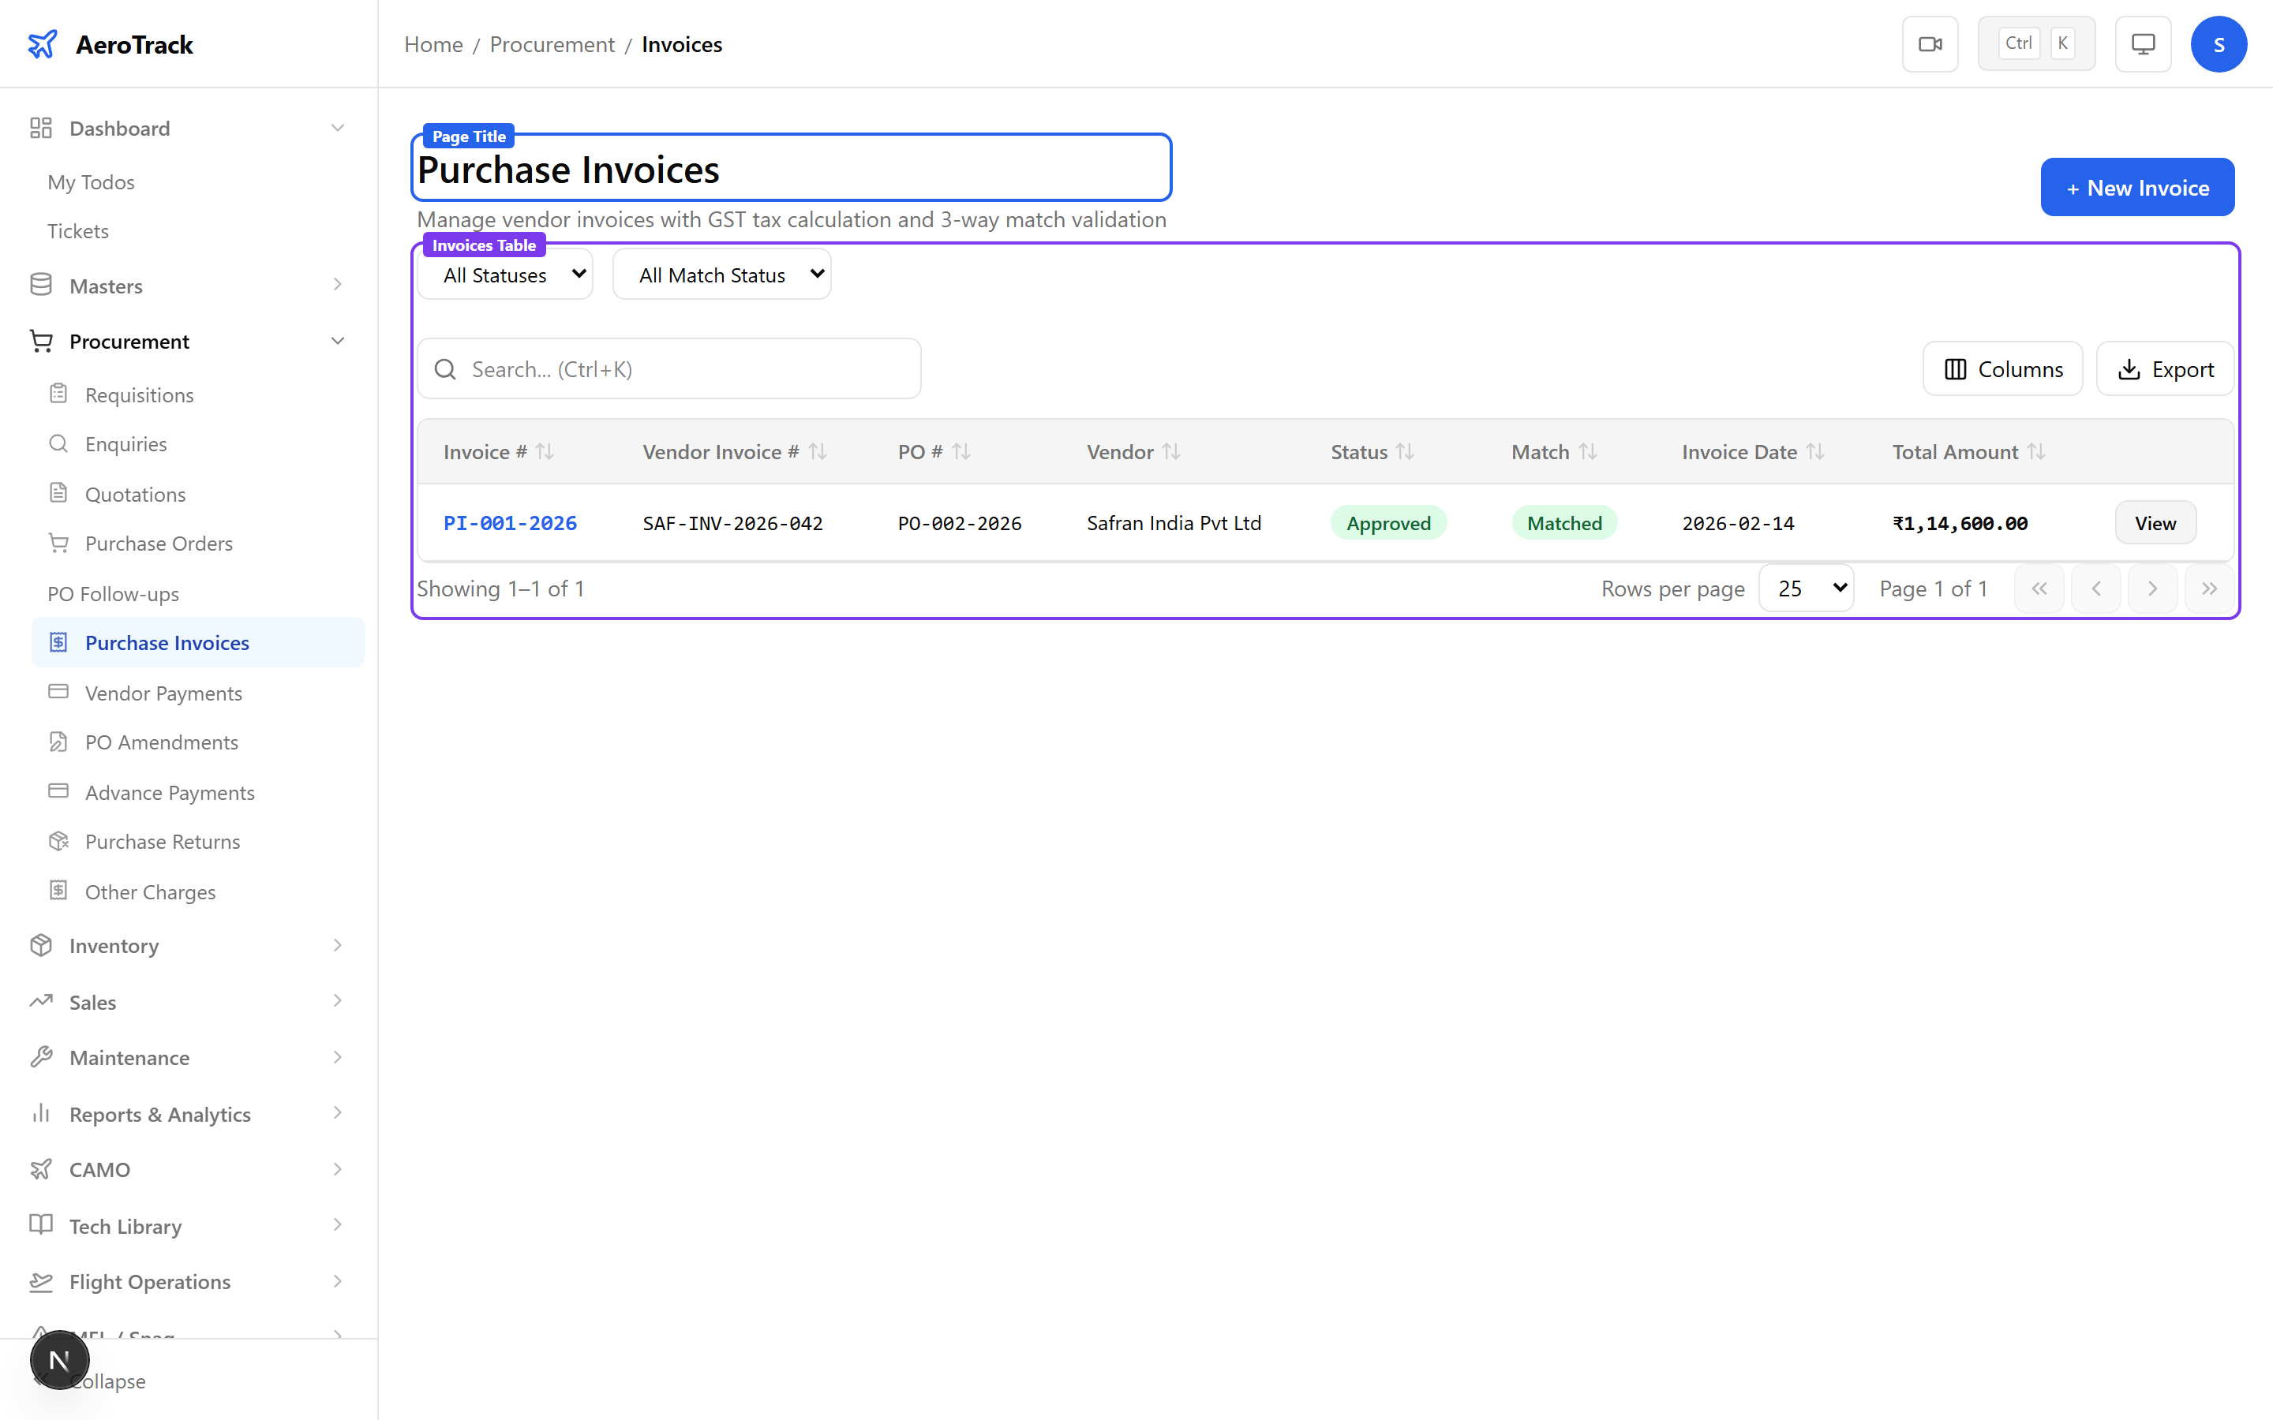Screen dimensions: 2273x1420
Task: Click the Maintenance wrench icon in sidebar
Action: click(x=41, y=1056)
